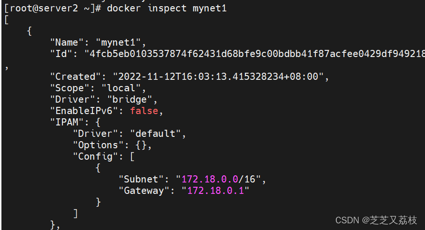Click the 172.18.0.1 gateway value
This screenshot has height=230, width=425.
[x=217, y=191]
